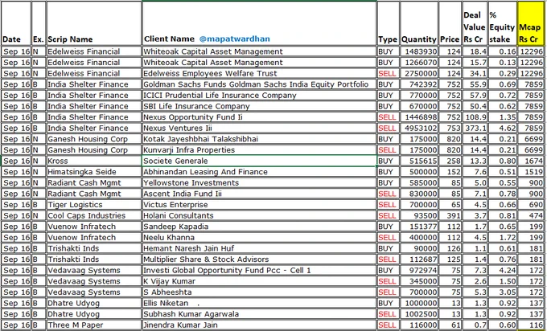The image size is (547, 331).
Task: Select the Ex. column header
Action: click(x=39, y=23)
